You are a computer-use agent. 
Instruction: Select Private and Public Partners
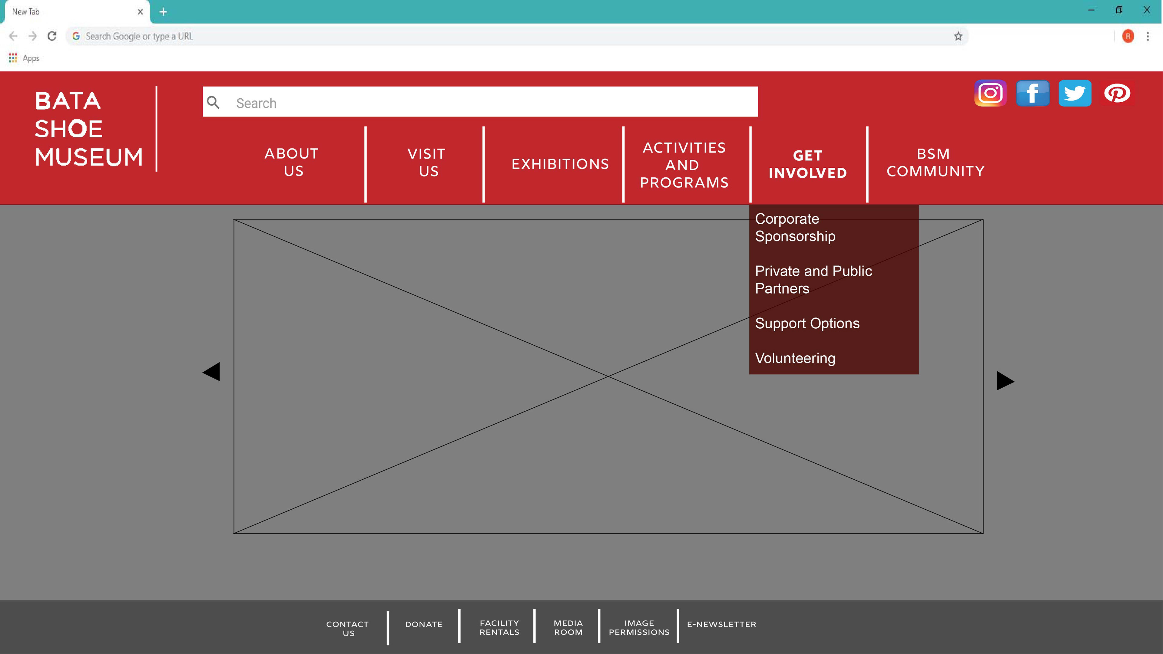[813, 280]
